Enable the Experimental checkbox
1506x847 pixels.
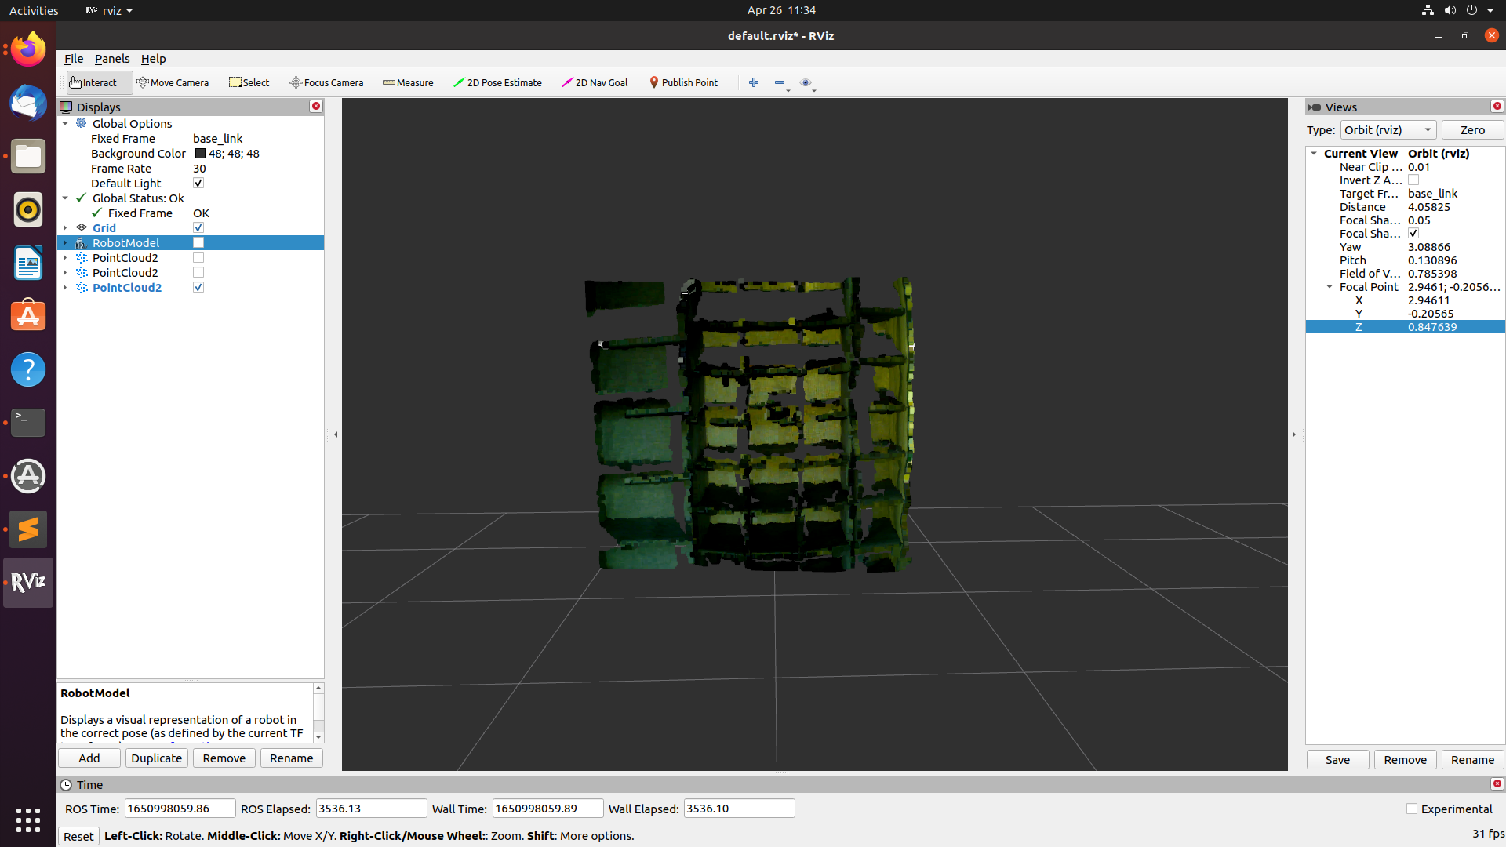point(1412,809)
